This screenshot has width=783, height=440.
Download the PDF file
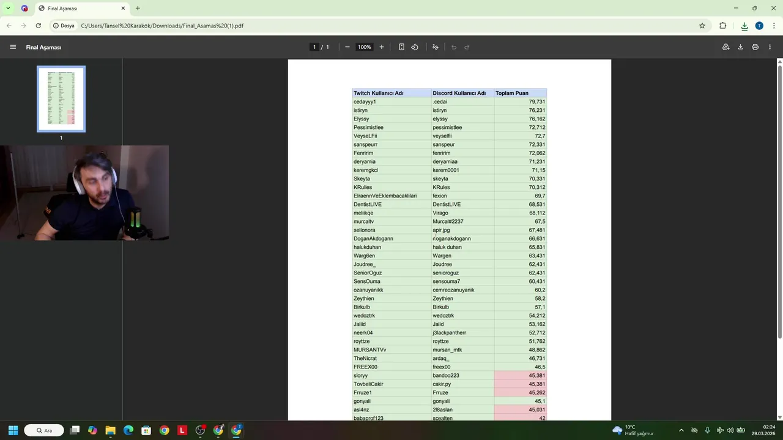point(740,47)
